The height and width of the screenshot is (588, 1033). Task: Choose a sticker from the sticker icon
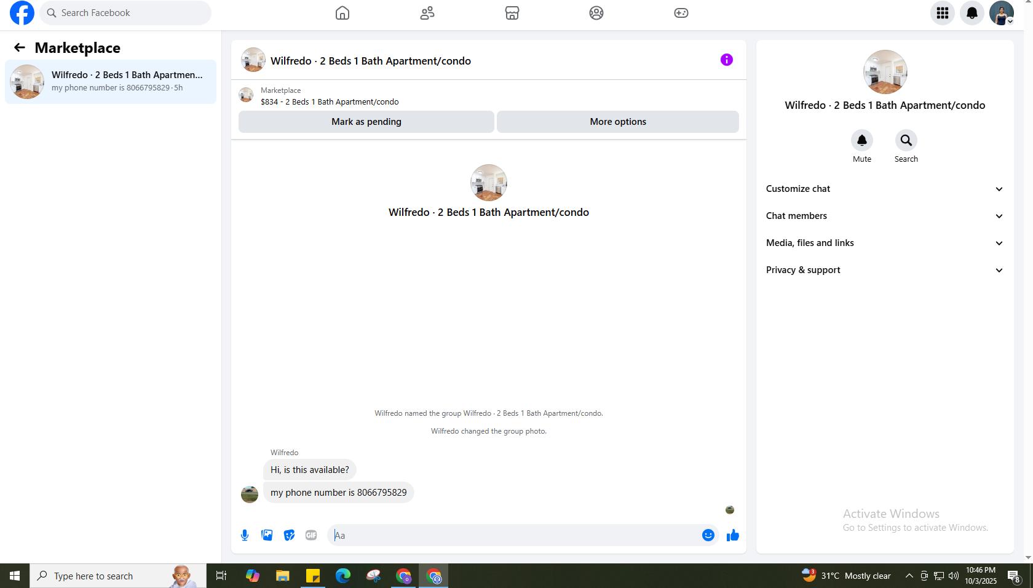click(x=289, y=535)
